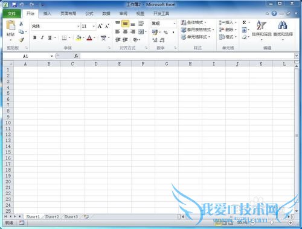Click the AutoSum sigma icon
Screen dimensions: 302x229
244,22
